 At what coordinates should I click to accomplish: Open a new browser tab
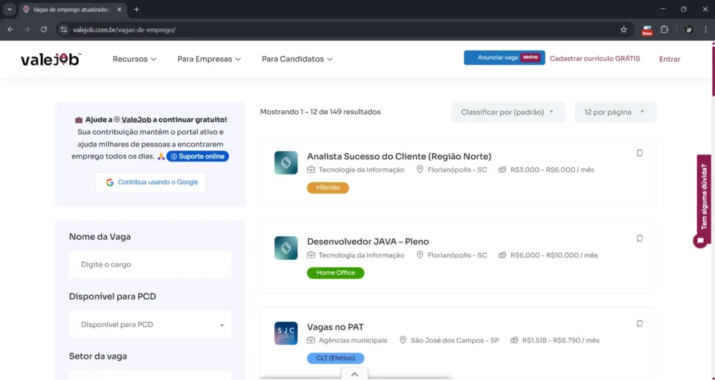coord(136,10)
